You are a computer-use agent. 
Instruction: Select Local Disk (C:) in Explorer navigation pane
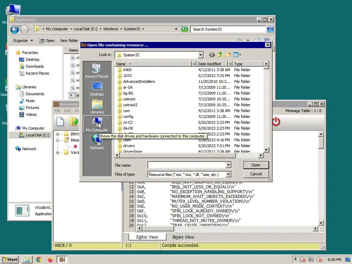tap(37, 135)
